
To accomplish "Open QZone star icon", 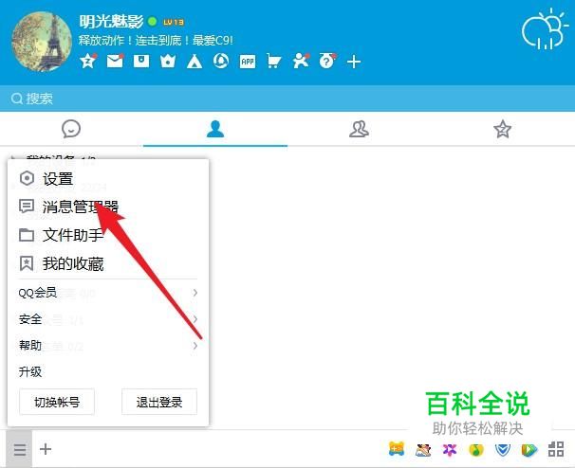I will click(x=88, y=62).
